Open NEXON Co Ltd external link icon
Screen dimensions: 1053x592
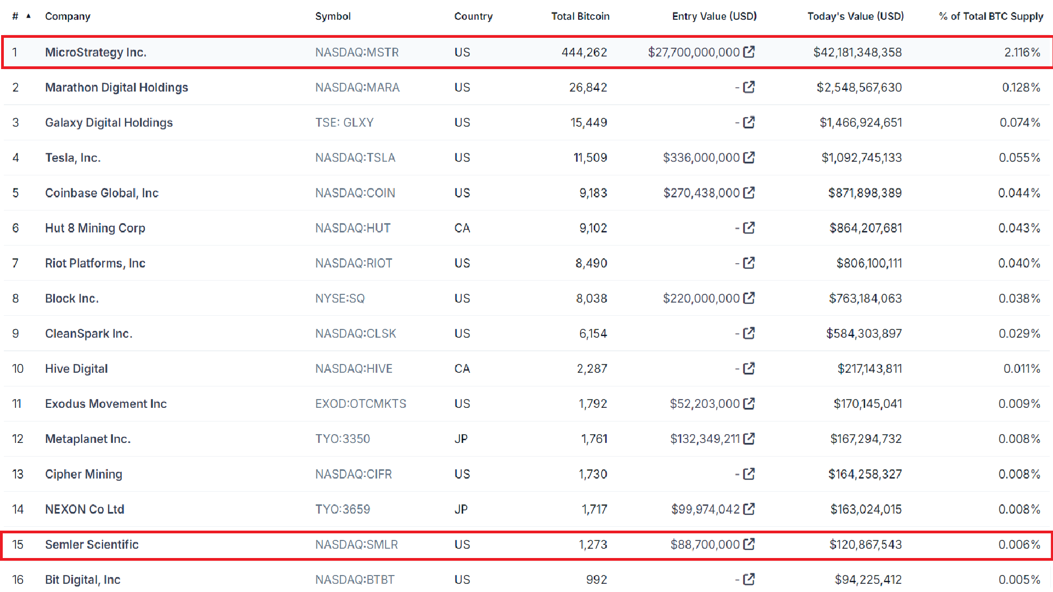click(749, 509)
